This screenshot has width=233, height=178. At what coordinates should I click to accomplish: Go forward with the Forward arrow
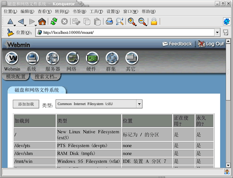pyautogui.click(x=32, y=21)
